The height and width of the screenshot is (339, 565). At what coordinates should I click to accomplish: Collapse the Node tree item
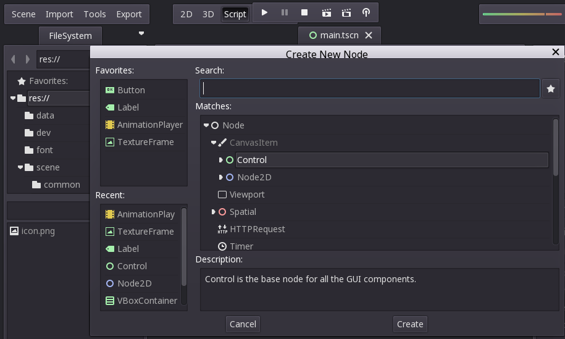(x=206, y=125)
